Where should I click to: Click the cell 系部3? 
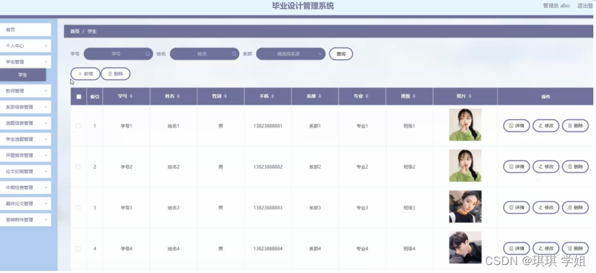pyautogui.click(x=315, y=208)
